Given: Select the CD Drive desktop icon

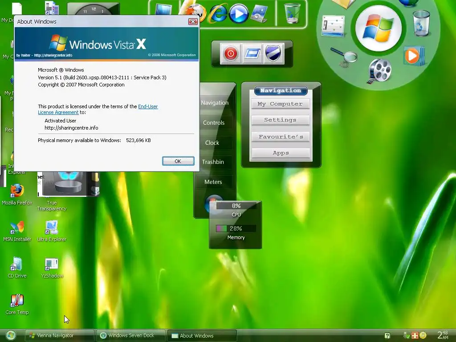Looking at the screenshot, I should click(17, 268).
